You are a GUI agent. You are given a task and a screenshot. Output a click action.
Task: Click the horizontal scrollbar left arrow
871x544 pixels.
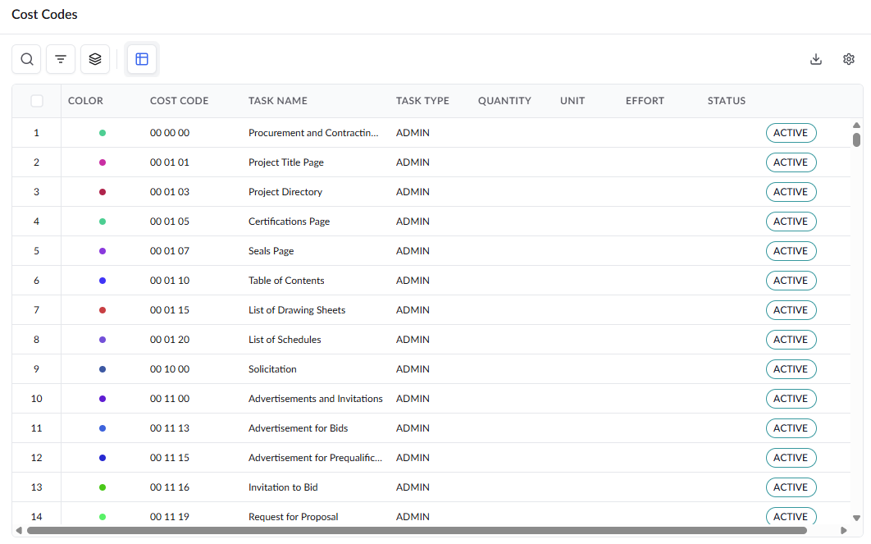[x=19, y=531]
